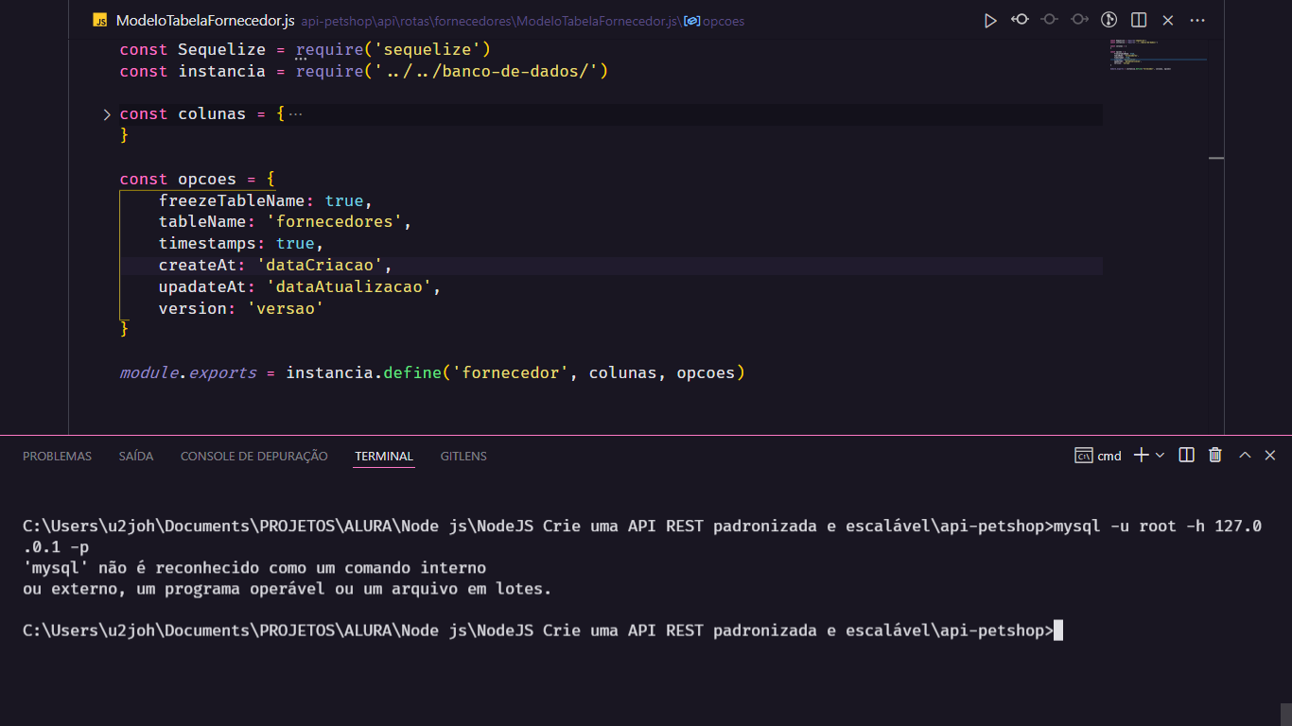Click 'dataCriacao' string in code
The height and width of the screenshot is (726, 1292).
pos(321,266)
